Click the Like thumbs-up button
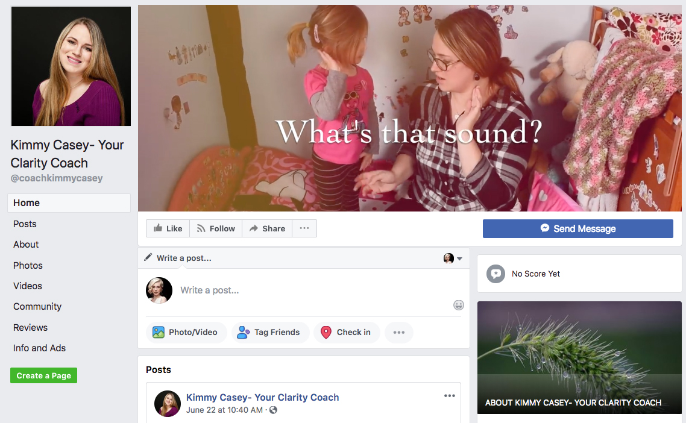This screenshot has height=423, width=686. 168,228
